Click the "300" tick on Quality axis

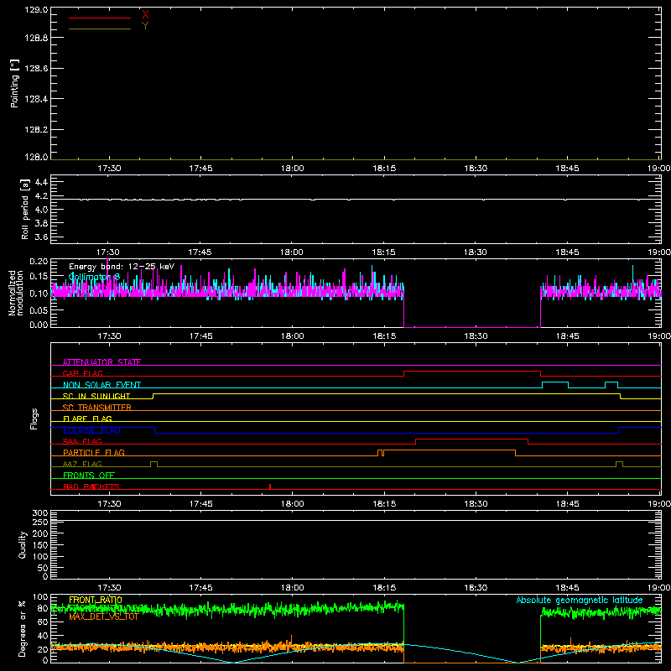[x=40, y=513]
